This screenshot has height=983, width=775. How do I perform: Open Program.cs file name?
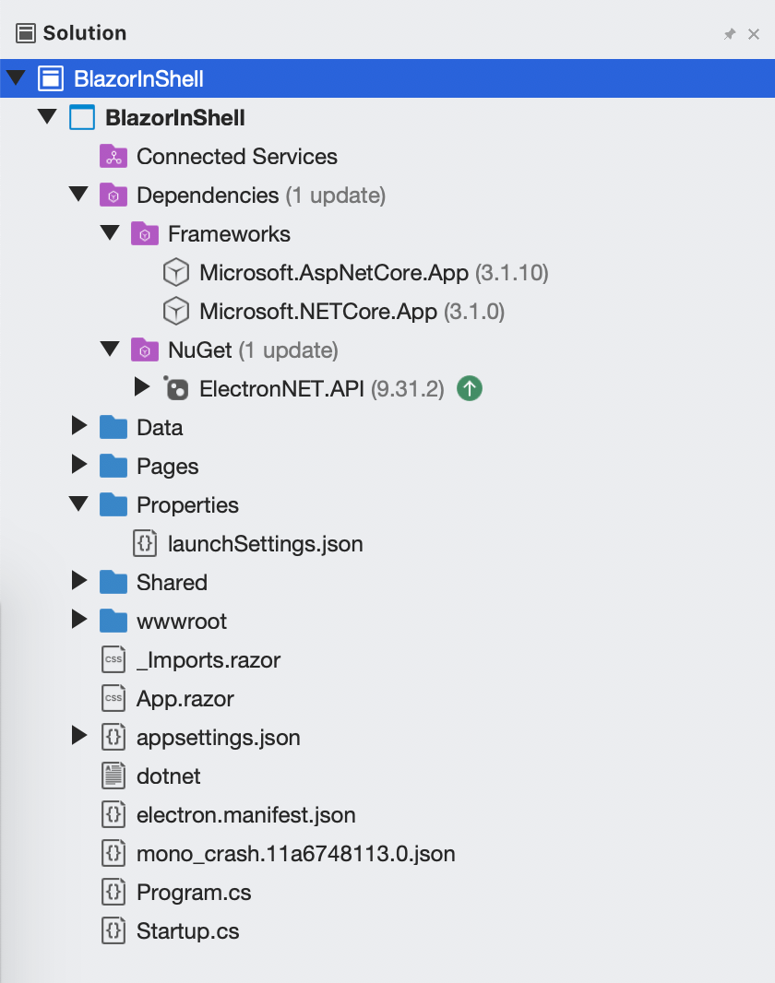(x=194, y=894)
